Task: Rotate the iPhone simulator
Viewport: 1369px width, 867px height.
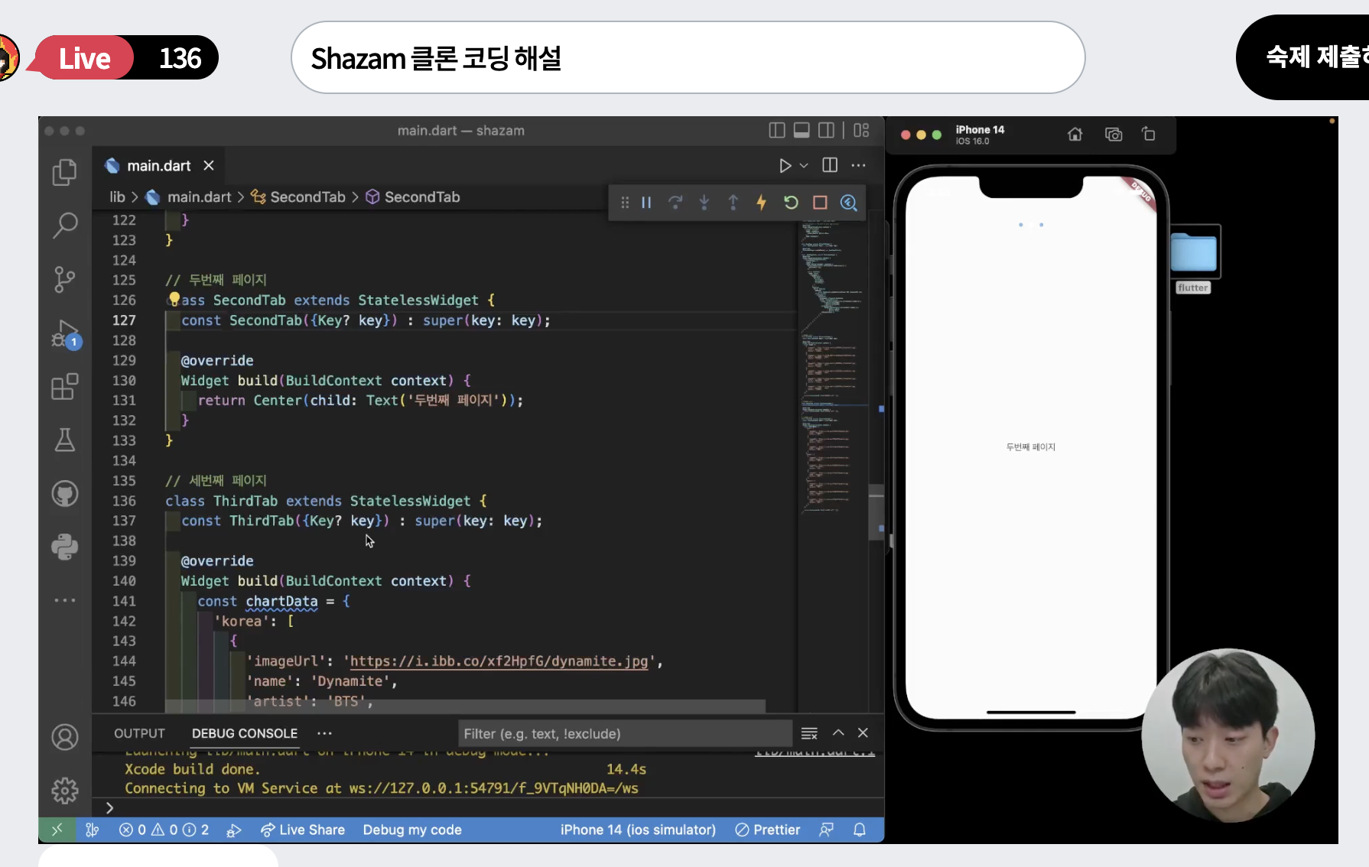Action: point(1149,135)
